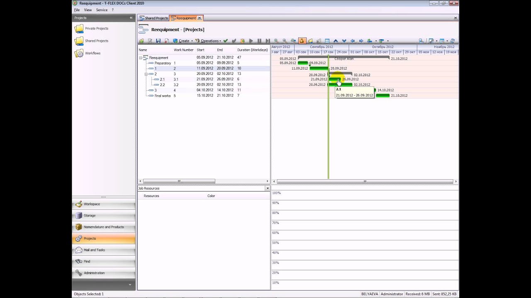Select the Final works task row
This screenshot has width=531, height=298.
pyautogui.click(x=204, y=96)
